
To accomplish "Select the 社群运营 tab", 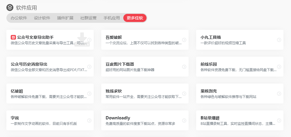I will 88,18.
